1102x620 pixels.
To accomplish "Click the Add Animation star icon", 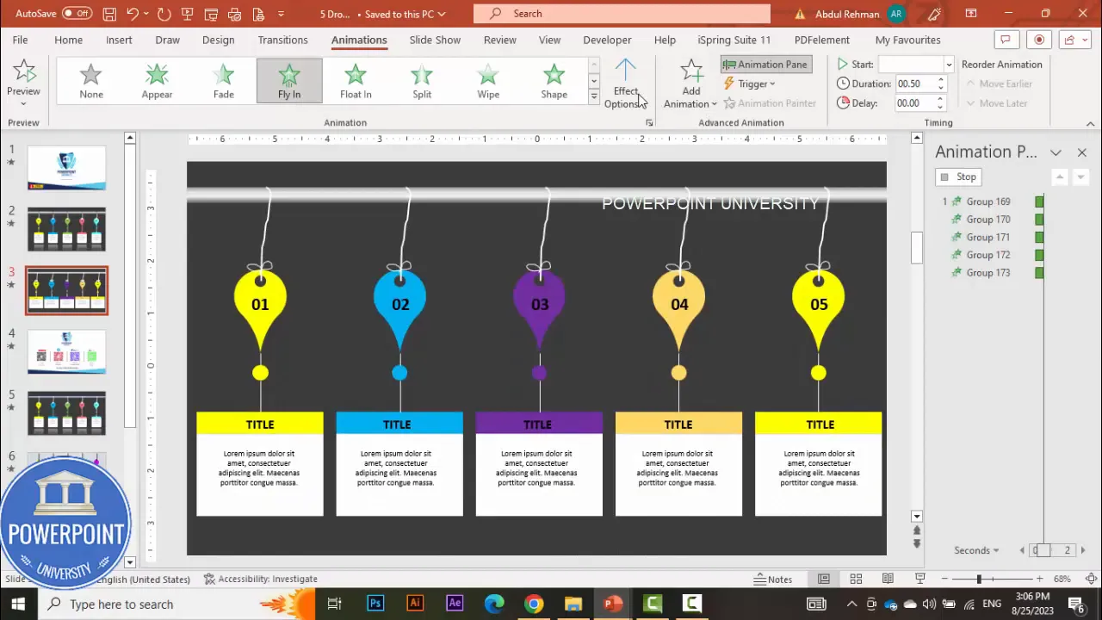I will click(691, 72).
